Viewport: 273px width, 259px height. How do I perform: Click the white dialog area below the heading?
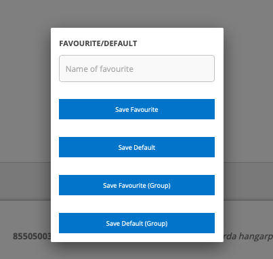(x=137, y=90)
